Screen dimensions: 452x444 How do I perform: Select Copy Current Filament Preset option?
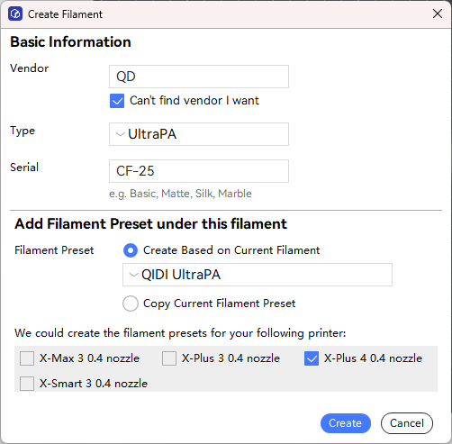tap(131, 304)
